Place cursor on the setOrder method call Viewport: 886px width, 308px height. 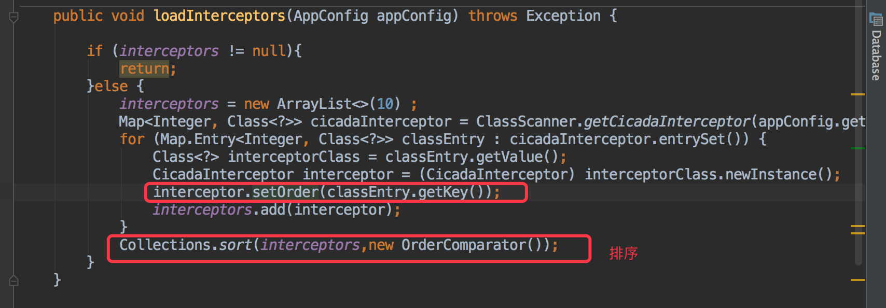click(x=285, y=192)
